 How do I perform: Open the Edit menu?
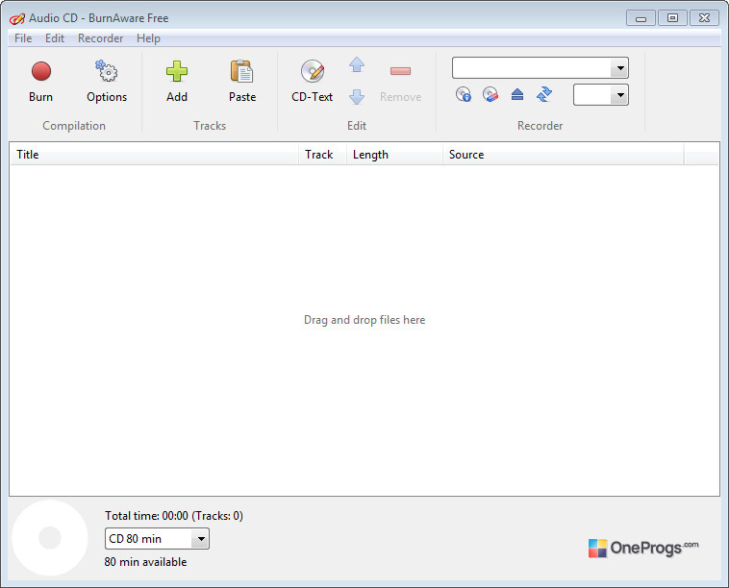(x=55, y=38)
